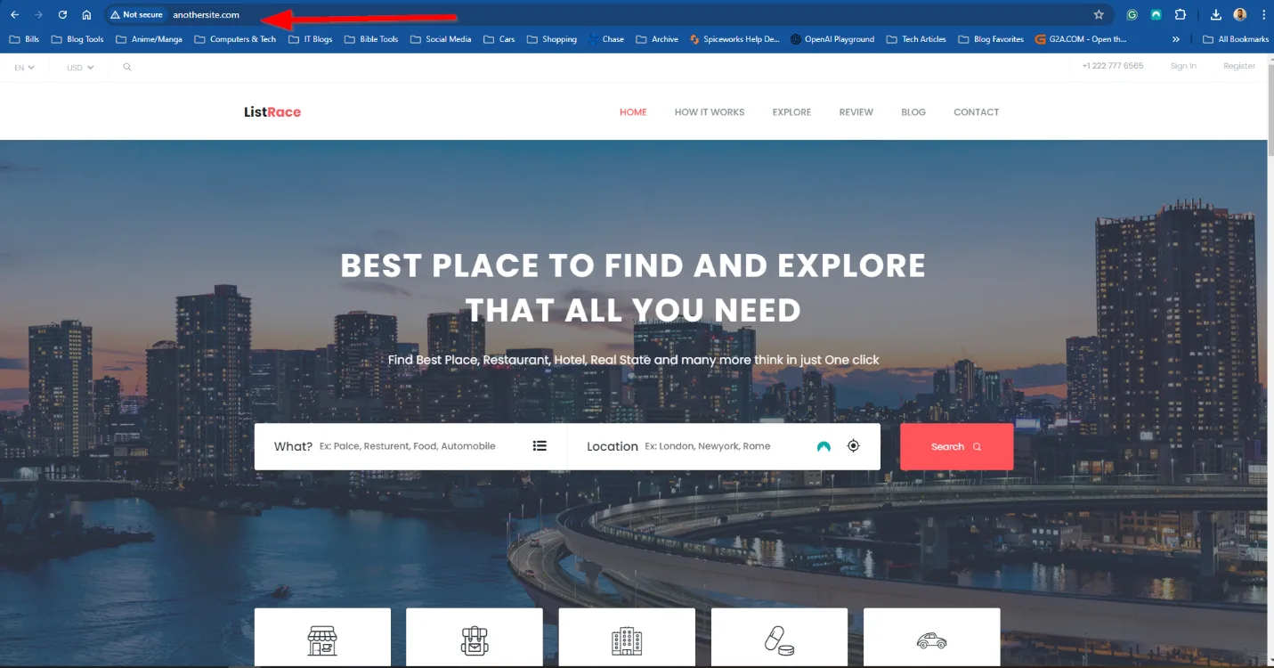The width and height of the screenshot is (1274, 668).
Task: Open the G2A.COM bookmark
Action: [x=1081, y=39]
